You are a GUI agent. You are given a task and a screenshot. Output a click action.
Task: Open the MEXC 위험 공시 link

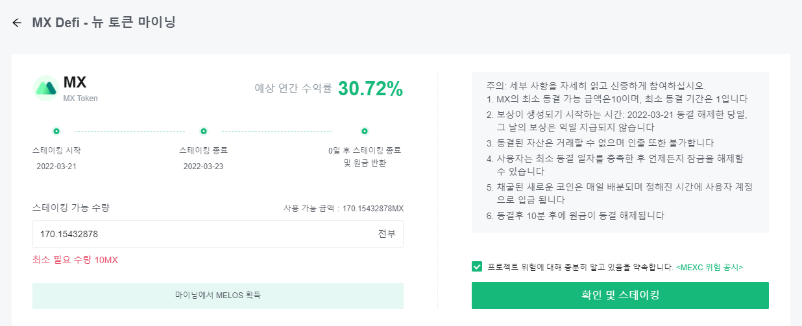click(x=709, y=267)
